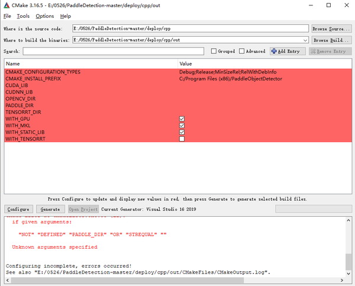Screen dimensions: 355x286
Task: Open the Tools menu
Action: [x=23, y=16]
